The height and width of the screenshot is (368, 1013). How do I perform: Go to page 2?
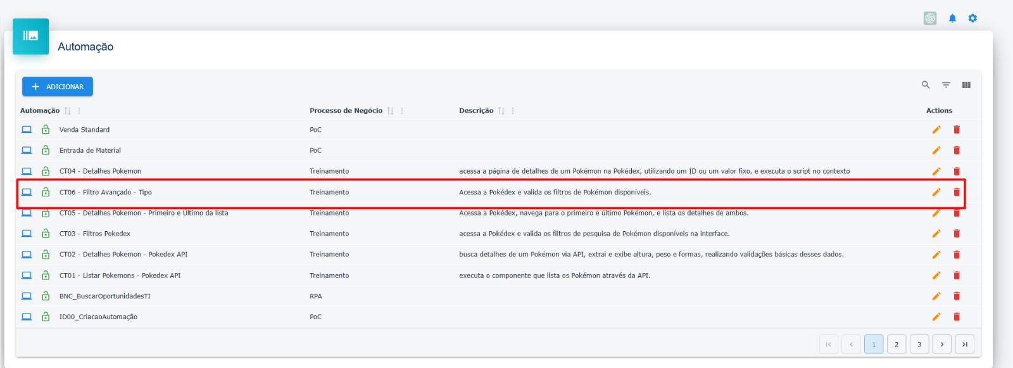[897, 345]
